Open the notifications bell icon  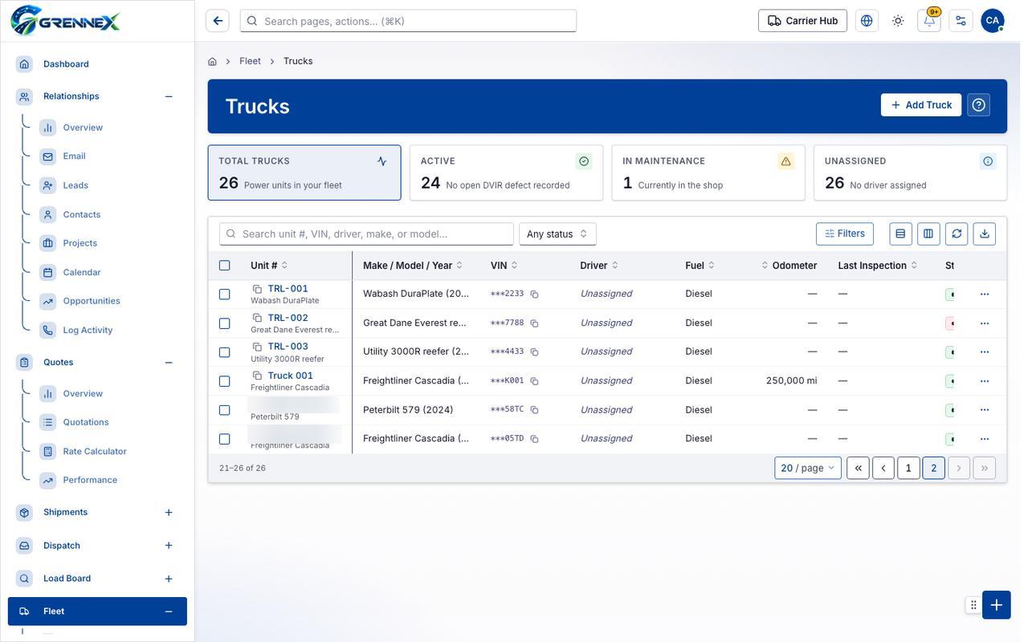[929, 21]
